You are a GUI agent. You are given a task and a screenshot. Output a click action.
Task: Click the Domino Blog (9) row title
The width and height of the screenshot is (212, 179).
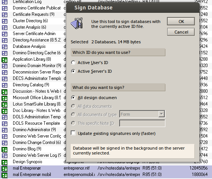27,149
